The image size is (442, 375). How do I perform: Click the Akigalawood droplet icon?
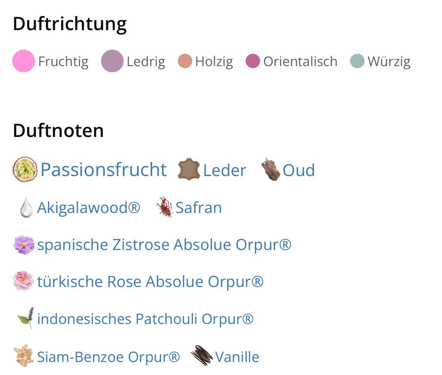26,207
